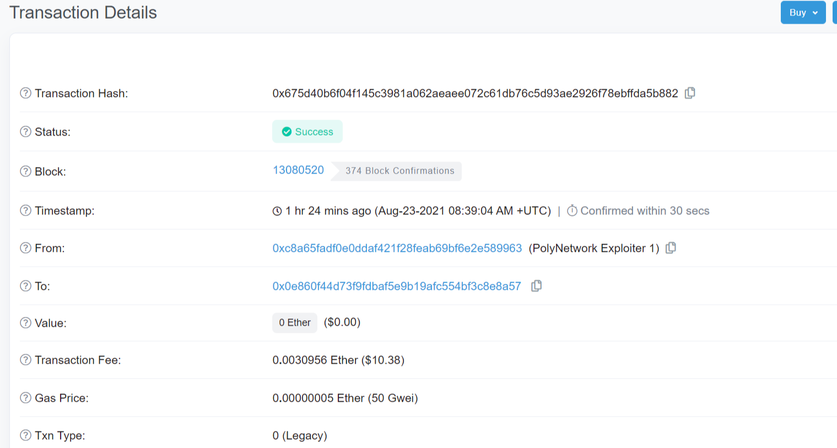Copy the transaction hash to clipboard

coord(690,93)
